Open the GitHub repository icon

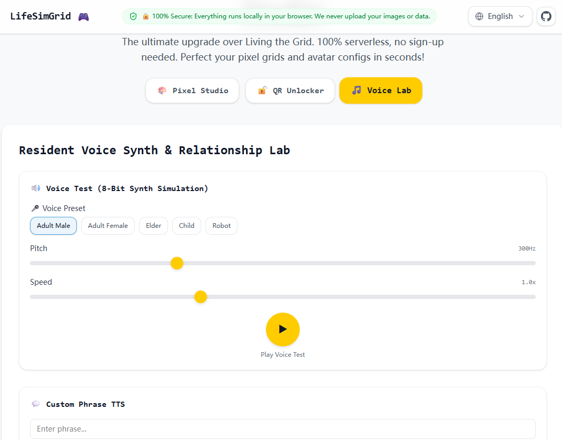[546, 16]
